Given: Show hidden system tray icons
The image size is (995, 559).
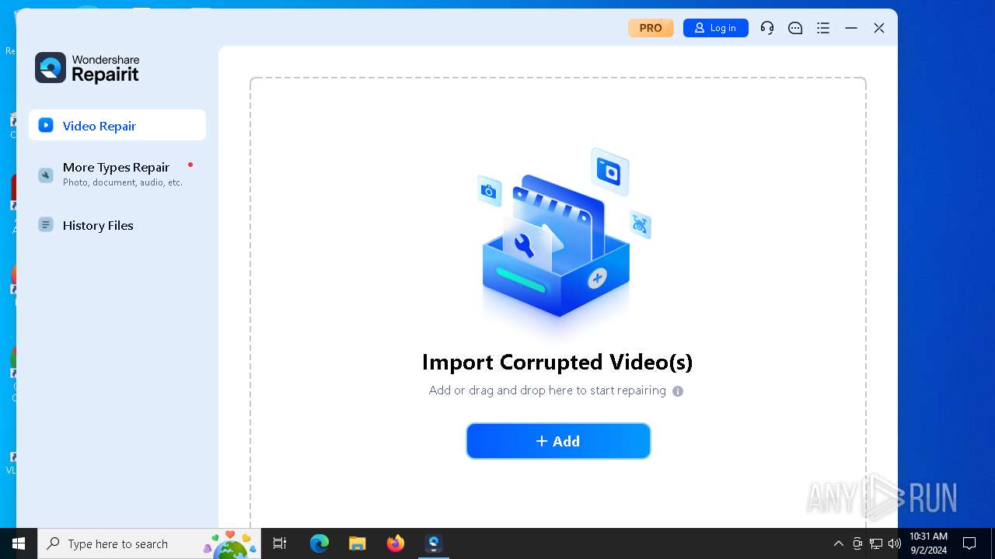Looking at the screenshot, I should point(838,543).
